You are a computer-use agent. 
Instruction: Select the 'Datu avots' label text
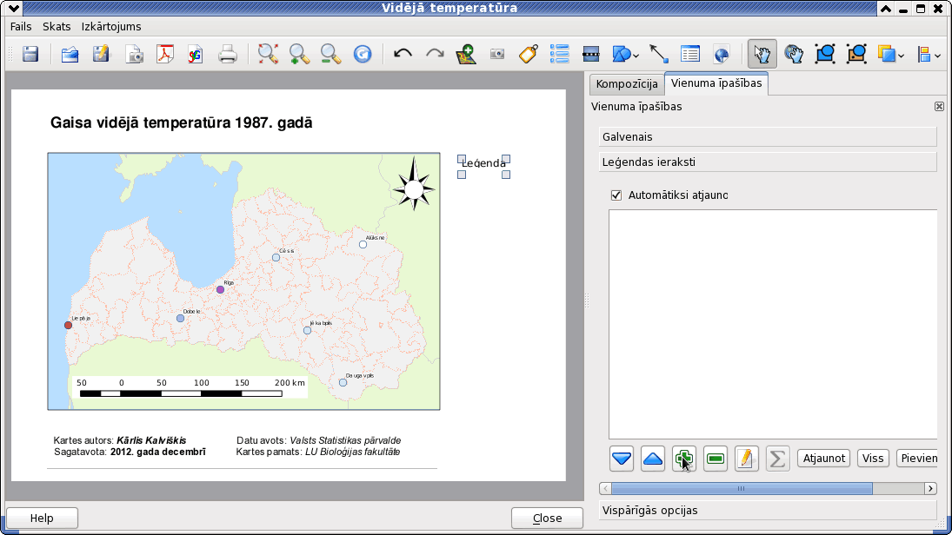[319, 440]
